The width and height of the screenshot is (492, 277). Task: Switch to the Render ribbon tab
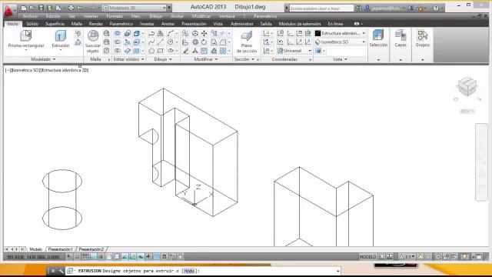pos(95,24)
